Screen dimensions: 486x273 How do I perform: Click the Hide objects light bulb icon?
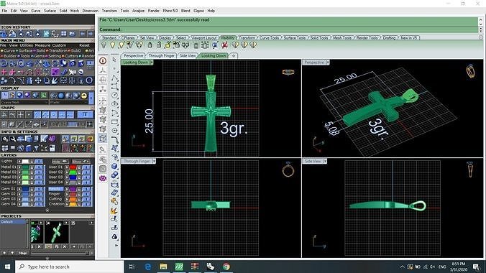(104, 45)
